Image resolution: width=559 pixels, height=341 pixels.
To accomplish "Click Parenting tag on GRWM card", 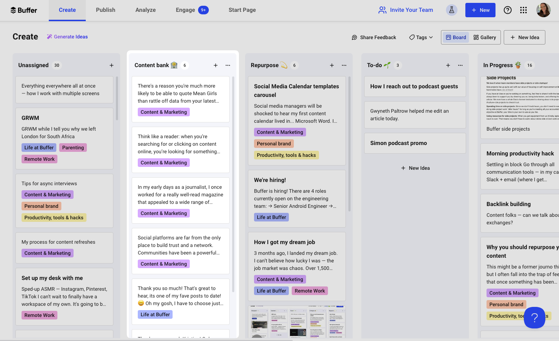I will click(x=73, y=148).
